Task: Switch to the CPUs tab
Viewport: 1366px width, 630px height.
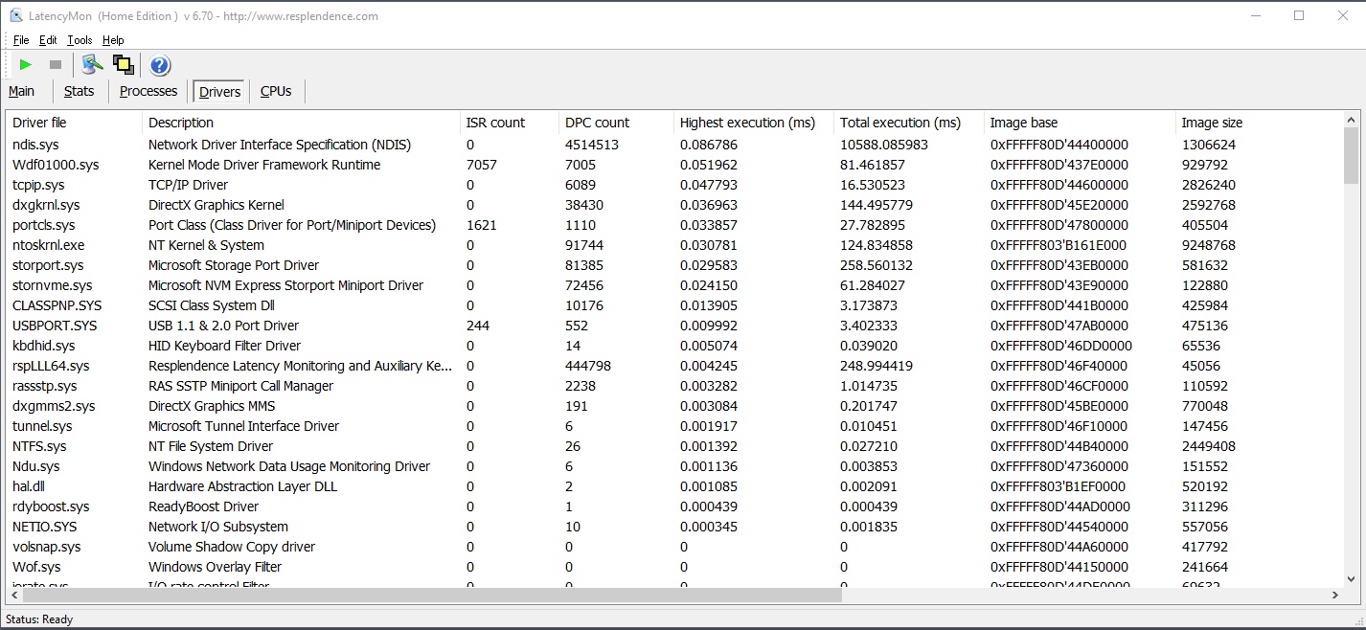Action: [x=276, y=91]
